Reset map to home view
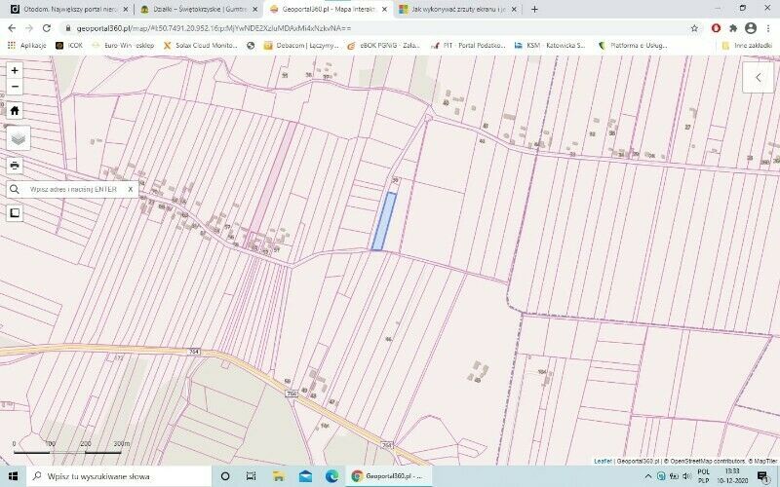Image resolution: width=780 pixels, height=487 pixels. tap(15, 110)
